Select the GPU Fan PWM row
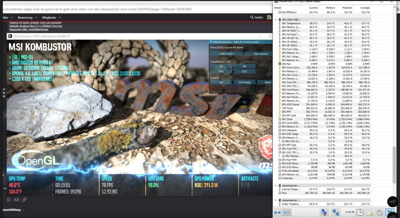The image size is (400, 218). click(322, 160)
